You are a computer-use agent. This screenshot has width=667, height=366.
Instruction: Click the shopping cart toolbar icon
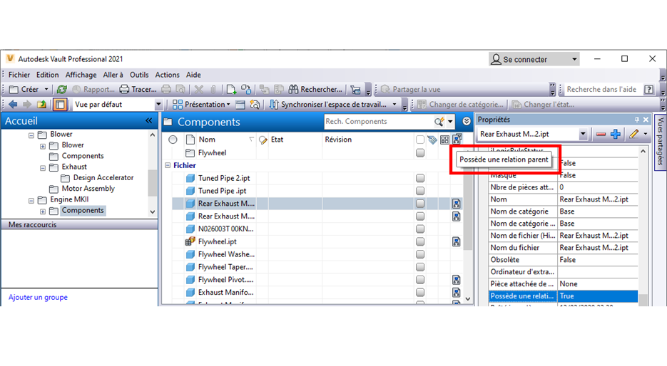[x=356, y=89]
